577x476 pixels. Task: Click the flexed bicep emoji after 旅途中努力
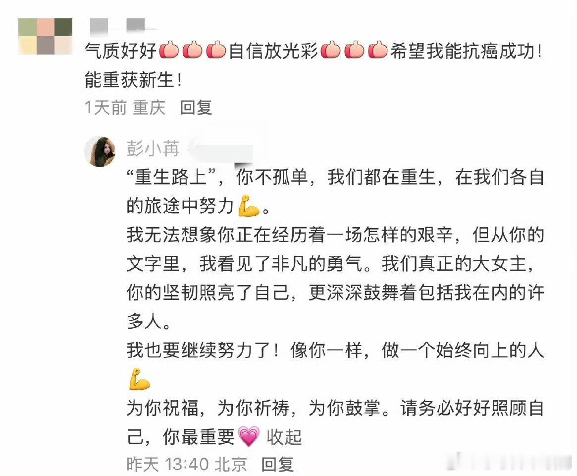coord(249,206)
